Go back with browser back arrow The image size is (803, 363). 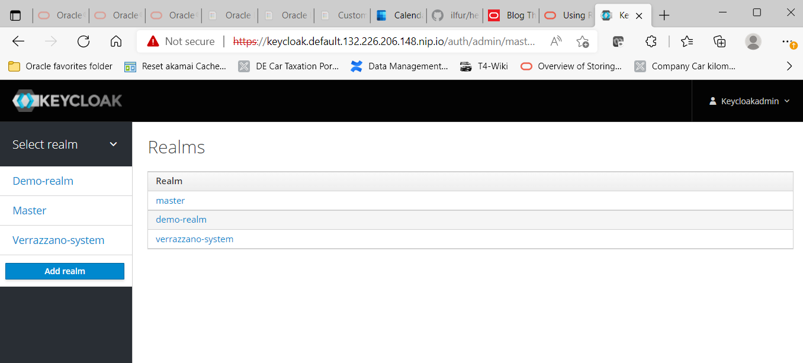pos(18,41)
